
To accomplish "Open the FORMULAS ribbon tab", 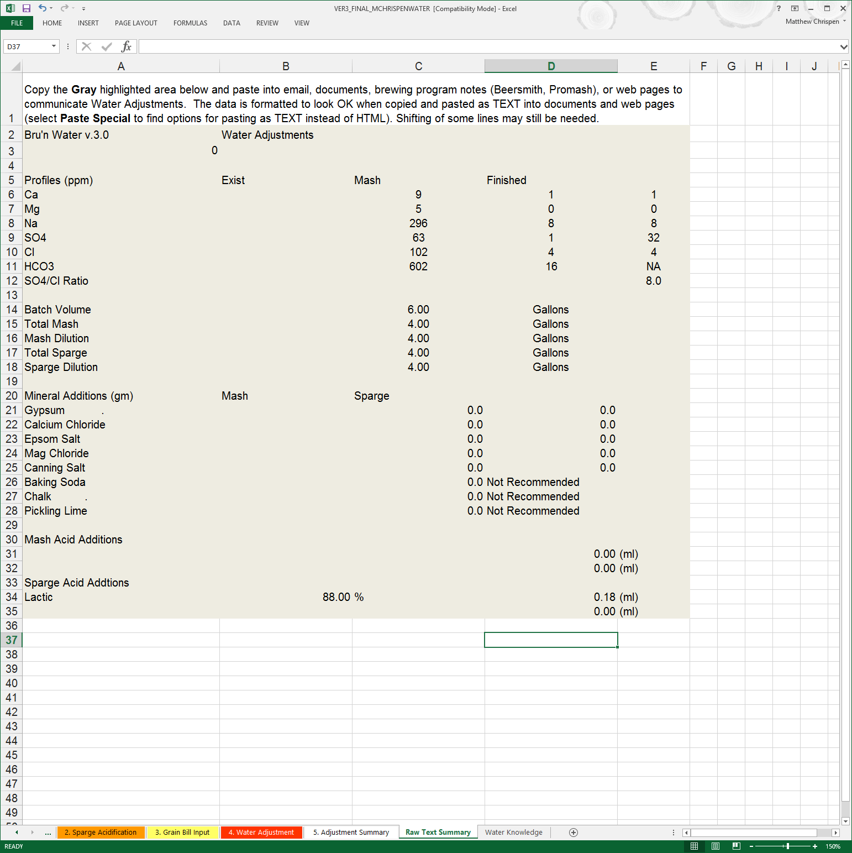I will 190,23.
